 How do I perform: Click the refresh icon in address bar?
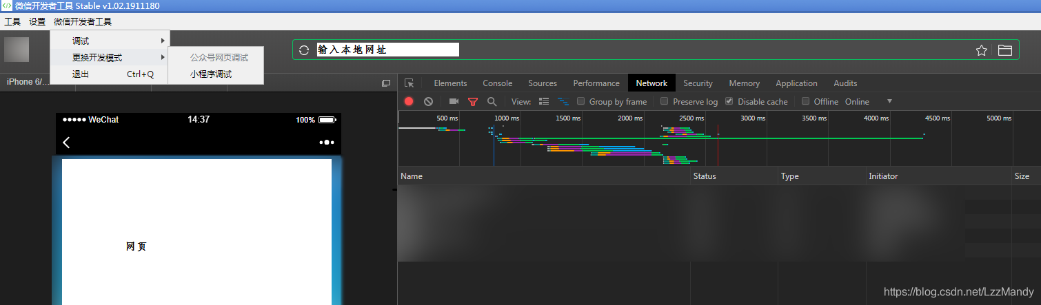point(304,50)
